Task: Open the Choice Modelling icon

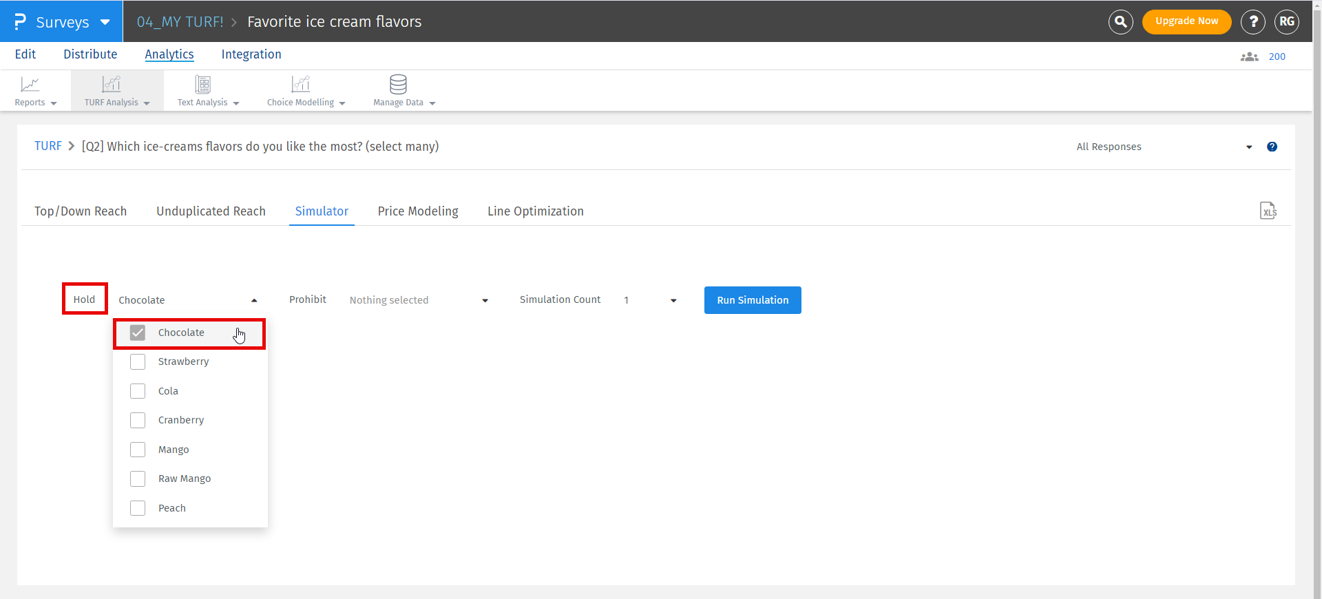Action: [x=301, y=85]
